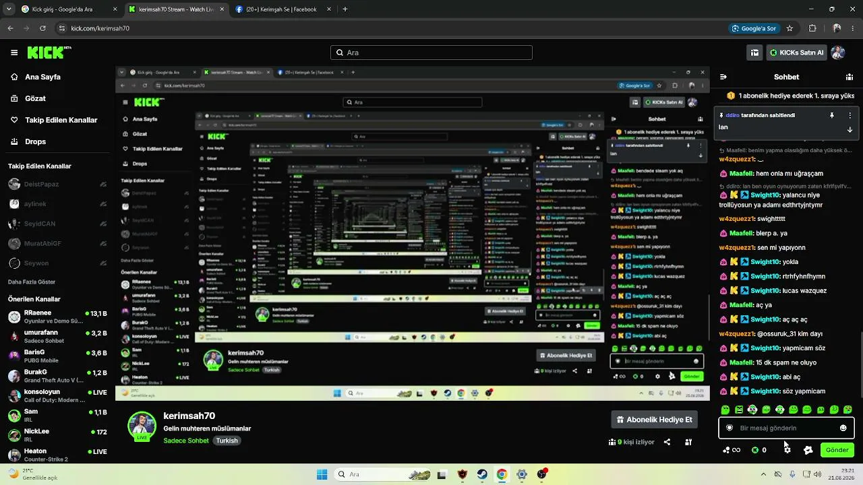Click the checkmark badge icon beside Gönder
863x485 pixels.
pos(808,450)
